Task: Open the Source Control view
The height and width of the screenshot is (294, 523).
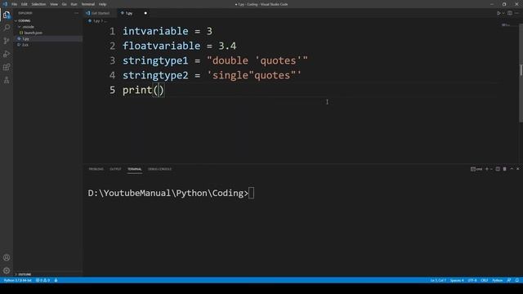Action: 7,41
